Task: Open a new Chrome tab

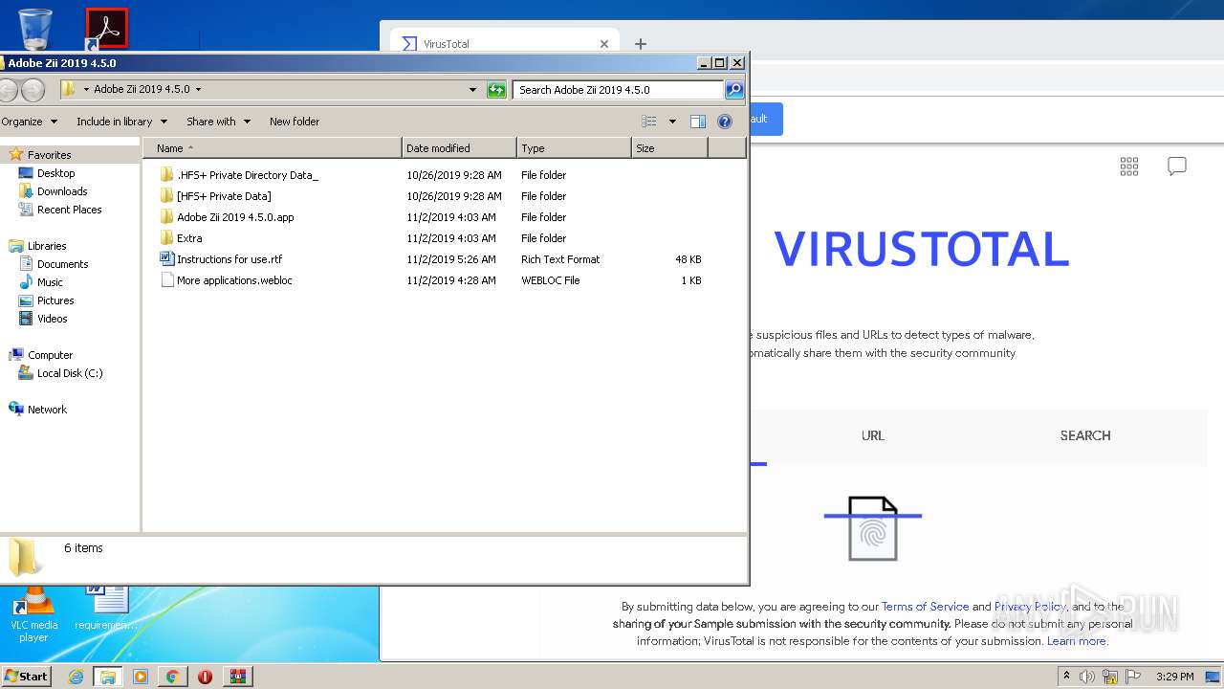Action: click(x=641, y=44)
